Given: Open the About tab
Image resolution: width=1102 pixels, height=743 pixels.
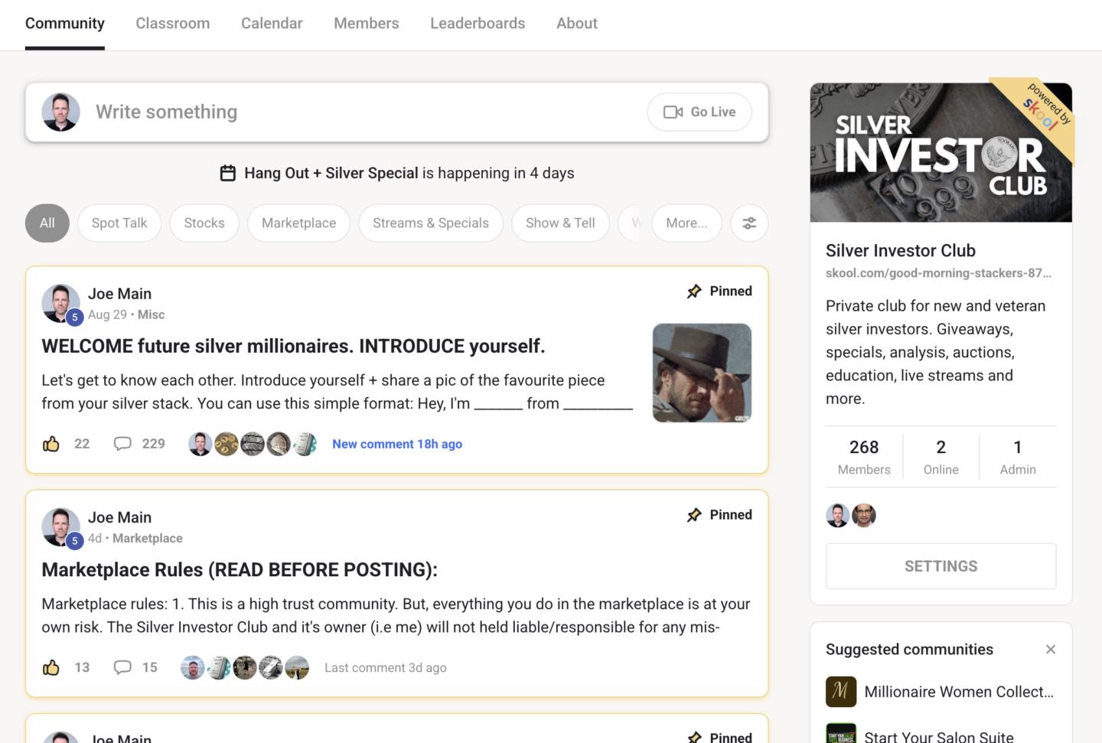Looking at the screenshot, I should click(577, 24).
